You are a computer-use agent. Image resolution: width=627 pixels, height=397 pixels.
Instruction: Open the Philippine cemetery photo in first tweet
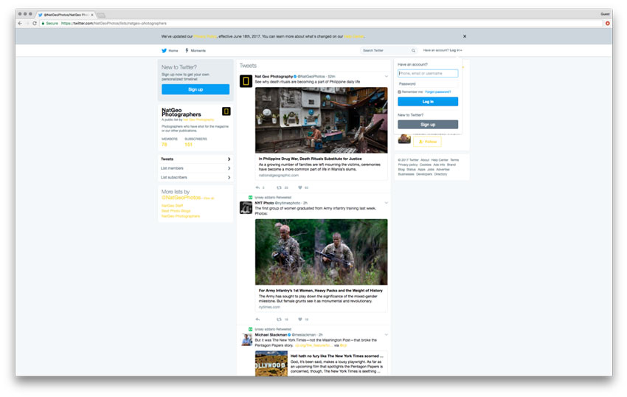pyautogui.click(x=321, y=120)
